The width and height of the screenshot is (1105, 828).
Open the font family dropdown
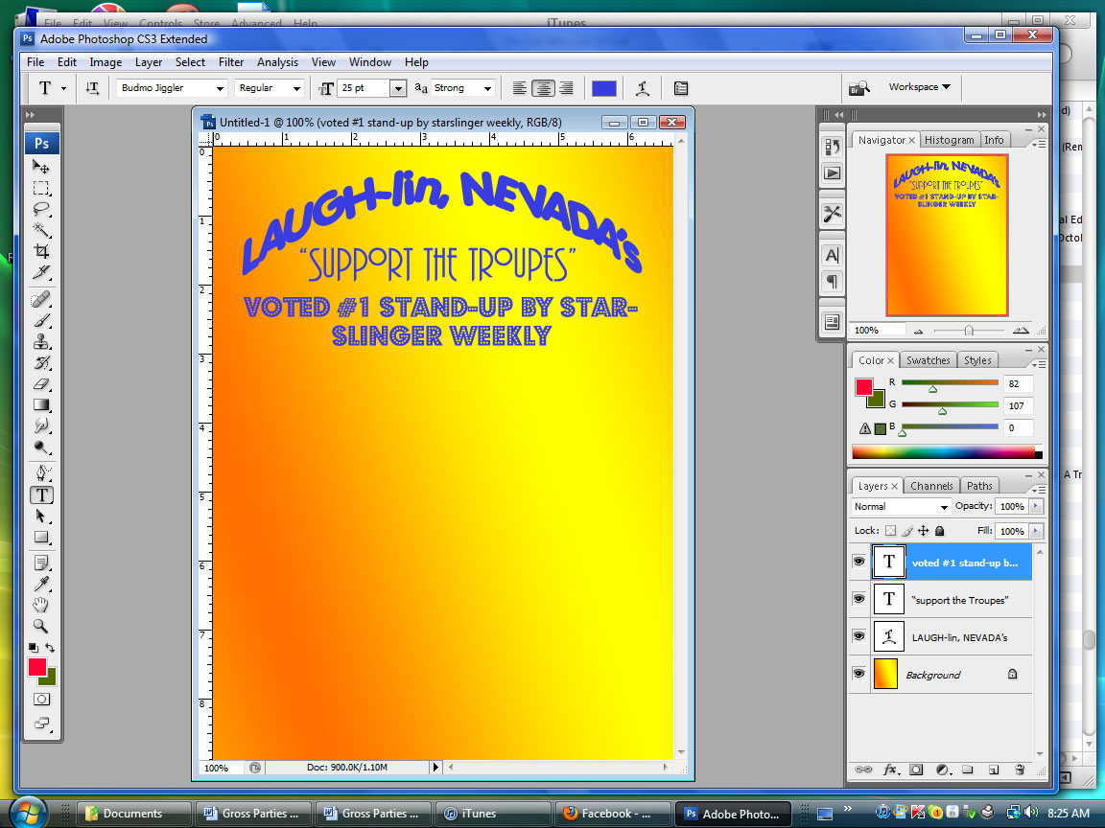coord(221,87)
